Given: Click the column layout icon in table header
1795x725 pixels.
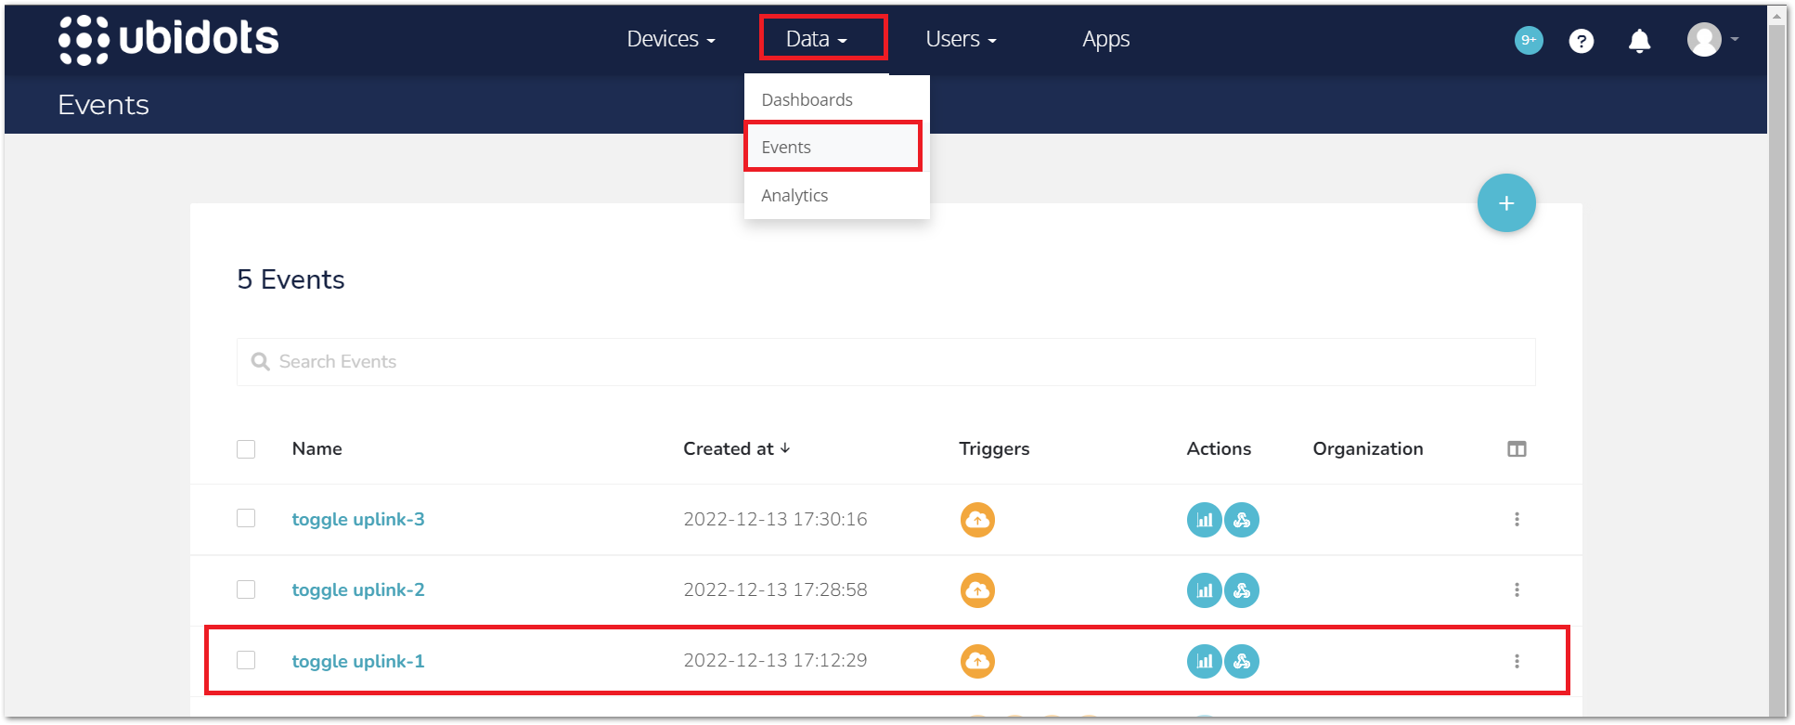Looking at the screenshot, I should (1517, 449).
